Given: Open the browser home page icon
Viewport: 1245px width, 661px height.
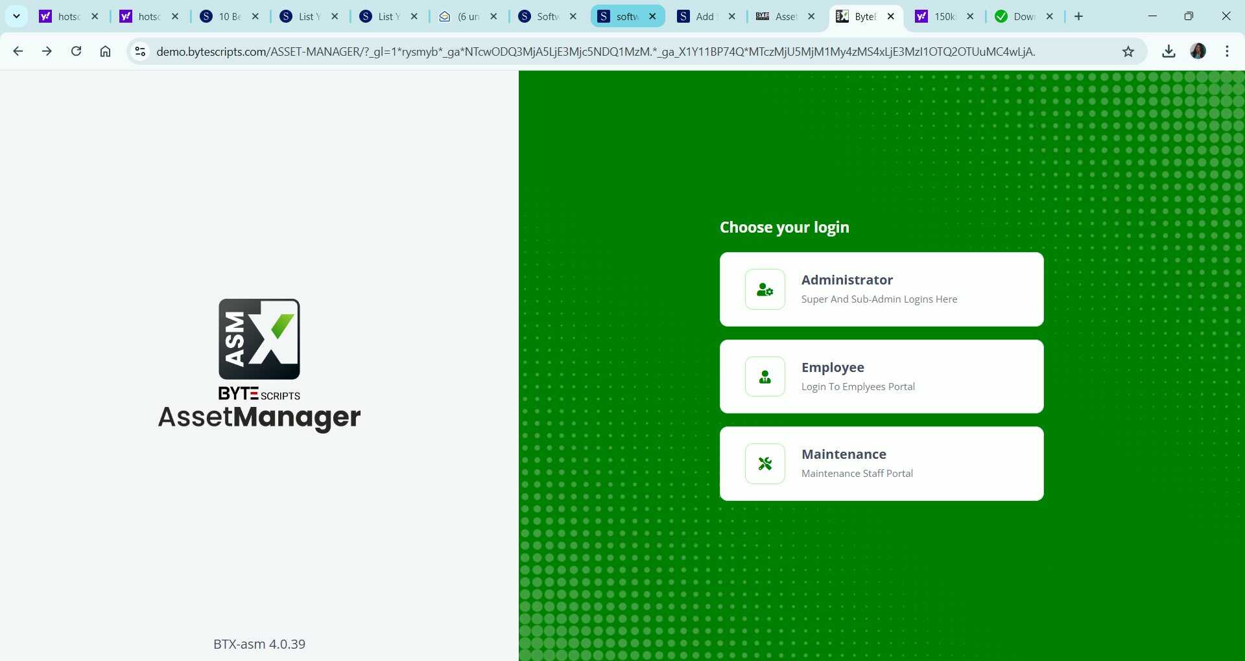Looking at the screenshot, I should pos(105,51).
